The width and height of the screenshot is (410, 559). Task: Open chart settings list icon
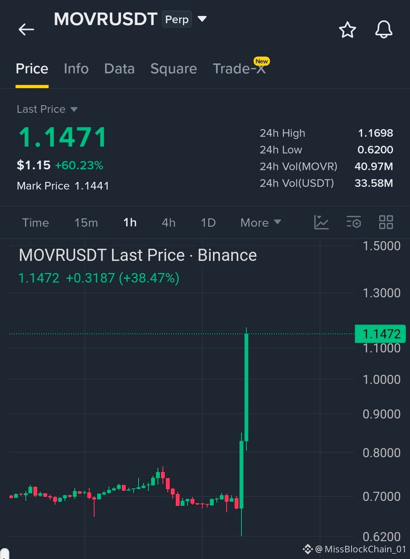tap(354, 222)
